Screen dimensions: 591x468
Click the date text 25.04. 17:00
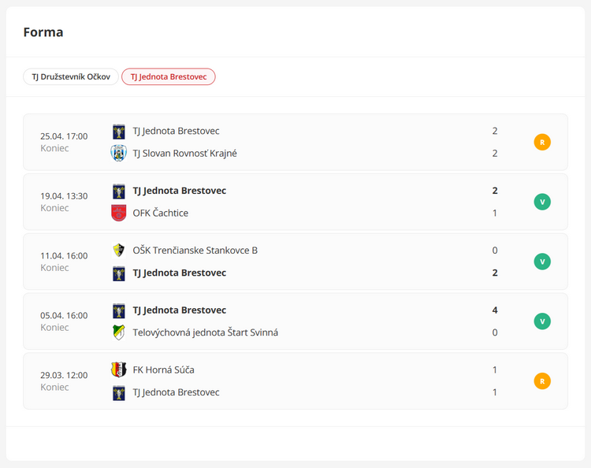(64, 136)
